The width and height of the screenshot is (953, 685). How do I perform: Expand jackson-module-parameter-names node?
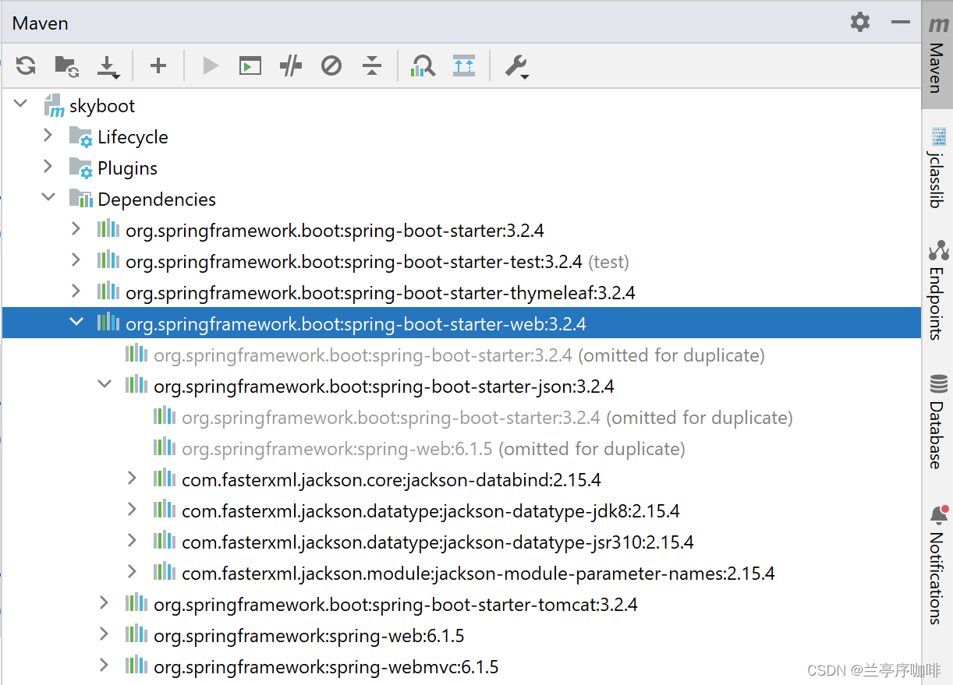click(x=132, y=571)
